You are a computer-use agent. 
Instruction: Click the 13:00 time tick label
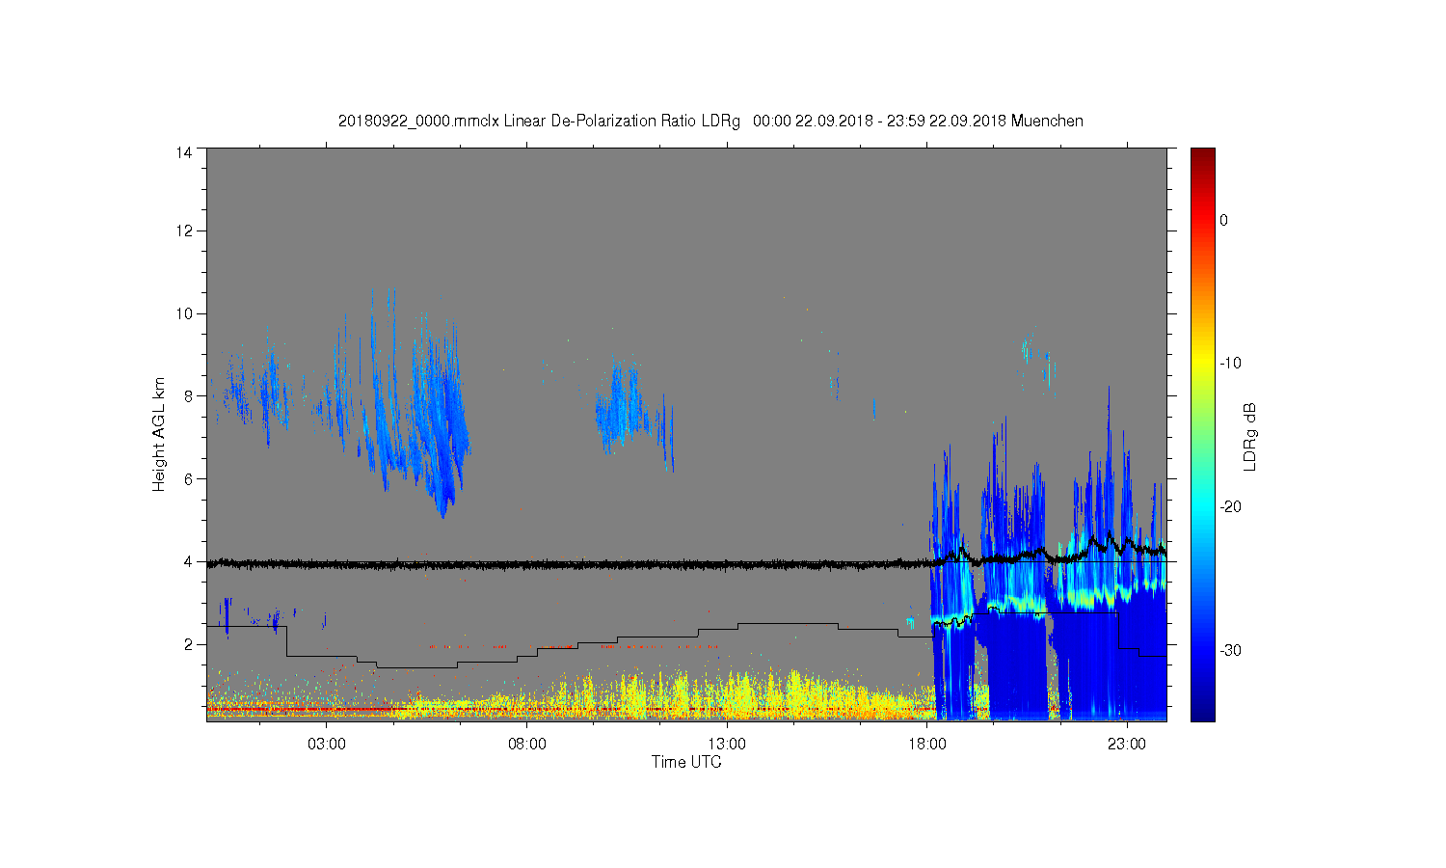click(x=727, y=745)
